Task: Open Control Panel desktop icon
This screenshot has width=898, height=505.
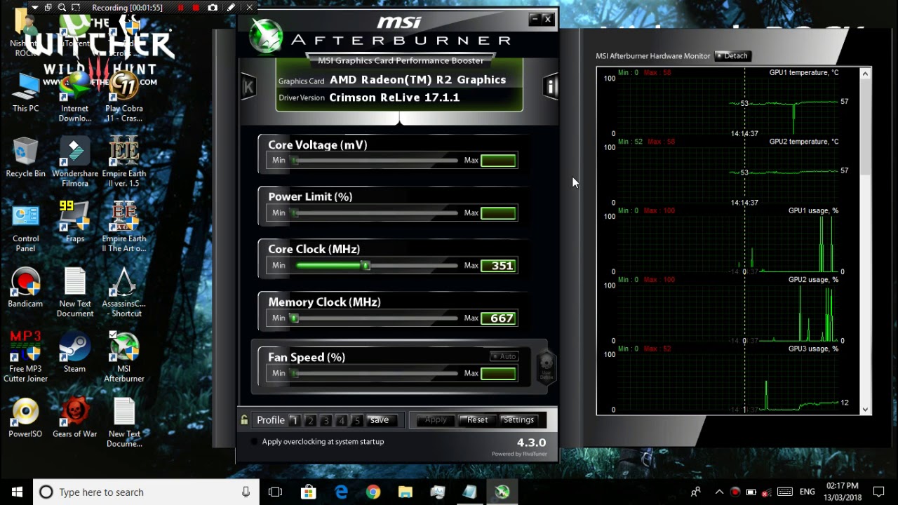Action: [25, 228]
